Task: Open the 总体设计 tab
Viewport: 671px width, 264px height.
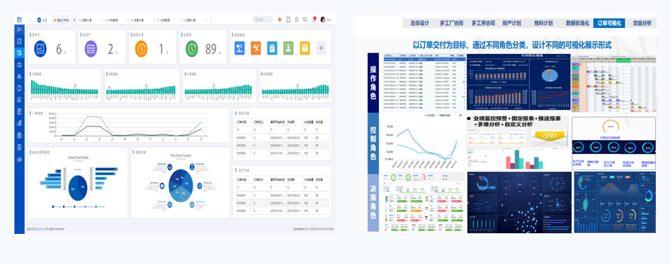Action: click(419, 23)
